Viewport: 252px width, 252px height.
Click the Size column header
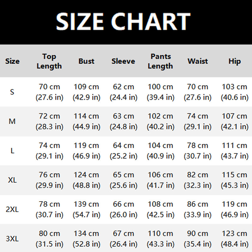click(x=12, y=61)
